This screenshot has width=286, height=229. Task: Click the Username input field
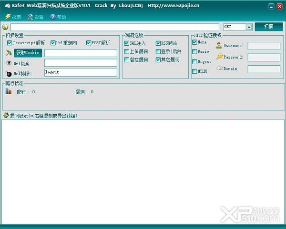[x=264, y=46]
